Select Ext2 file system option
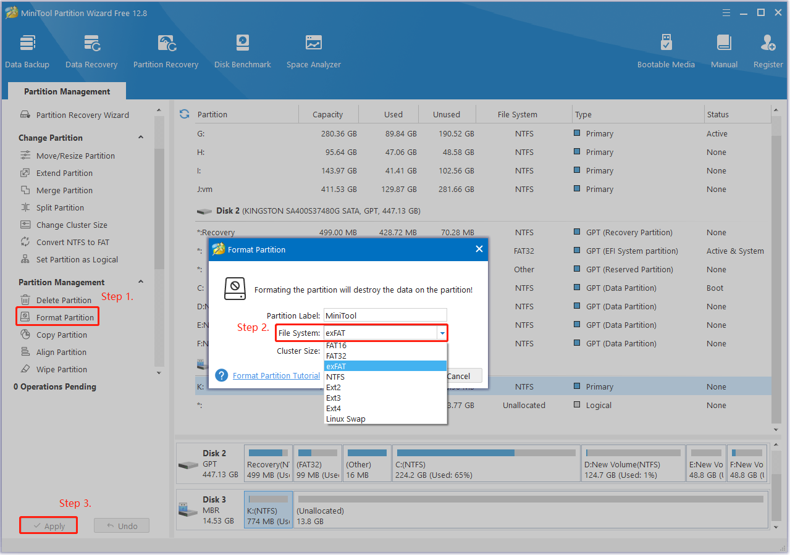 tap(385, 387)
